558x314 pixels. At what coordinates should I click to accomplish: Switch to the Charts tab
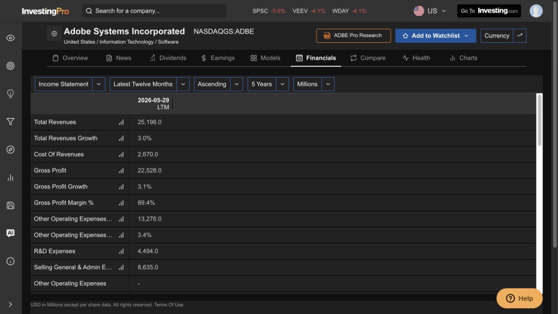463,58
